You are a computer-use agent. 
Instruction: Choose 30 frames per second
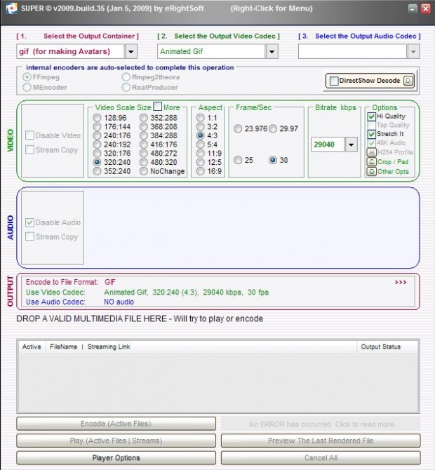point(273,160)
